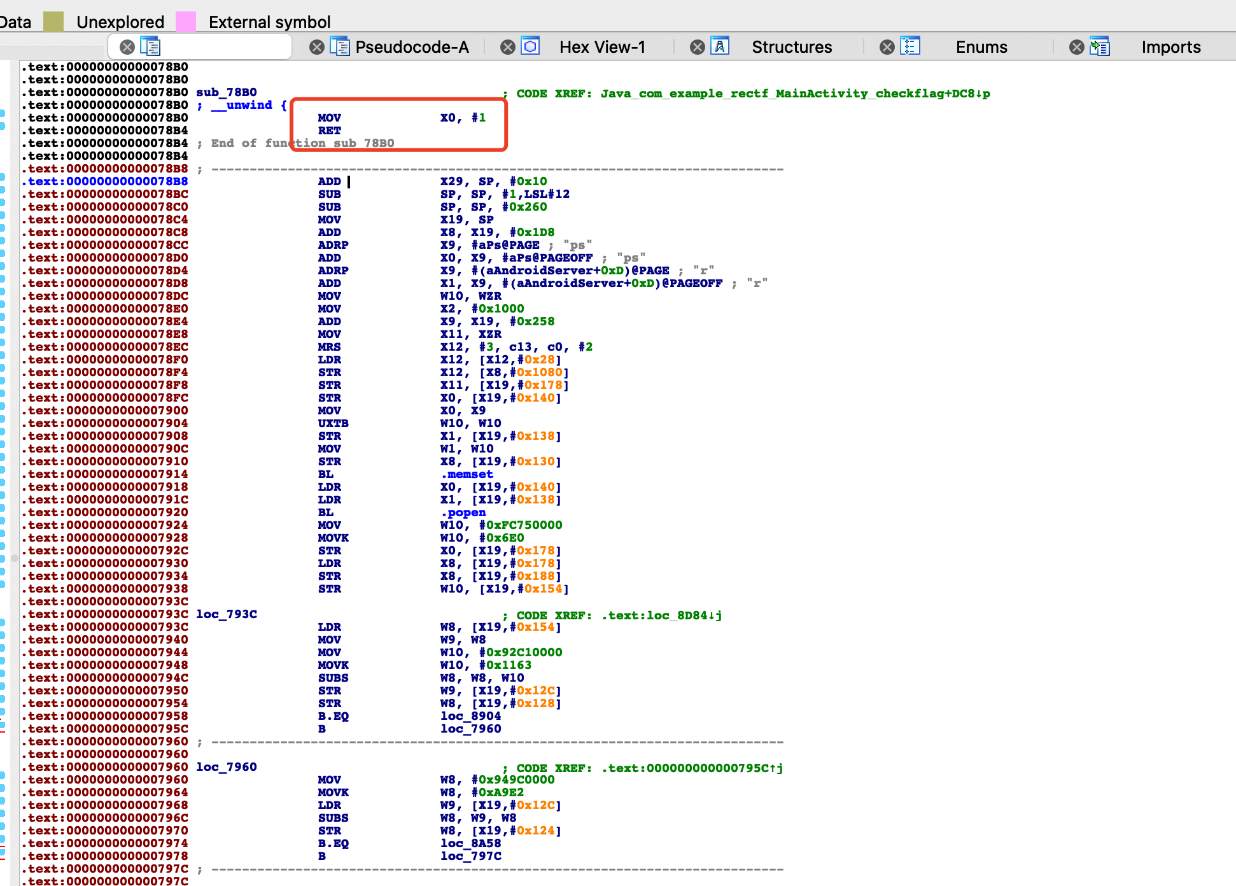This screenshot has height=886, width=1236.
Task: Open the Hex View-1 tab
Action: click(602, 47)
